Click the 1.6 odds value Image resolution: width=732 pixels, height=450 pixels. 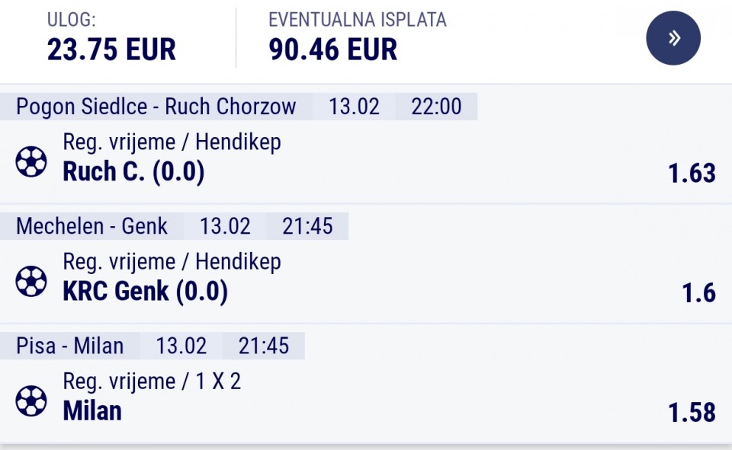[x=698, y=293]
